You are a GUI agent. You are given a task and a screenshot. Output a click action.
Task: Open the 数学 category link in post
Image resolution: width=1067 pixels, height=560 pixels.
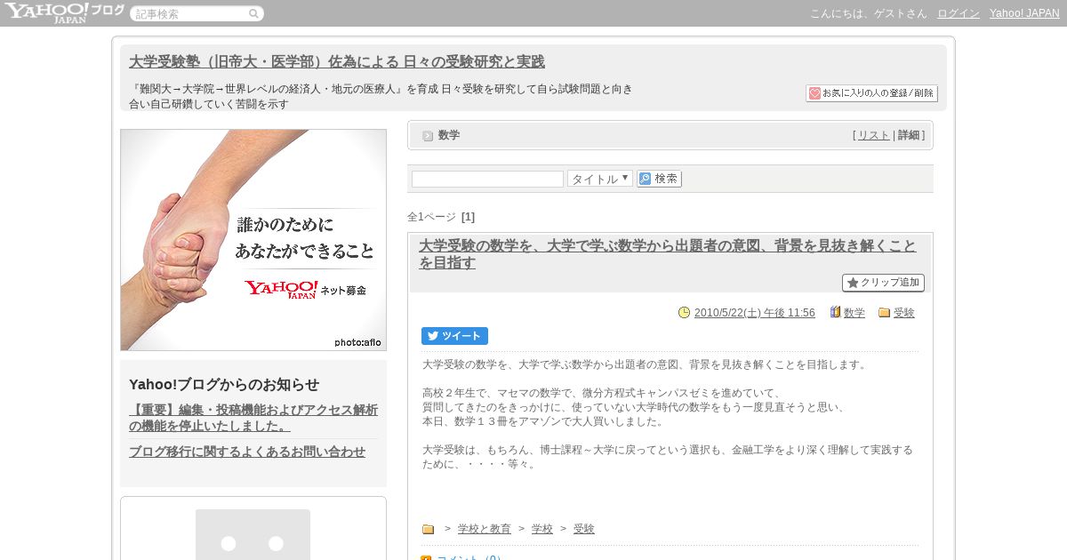click(x=854, y=313)
